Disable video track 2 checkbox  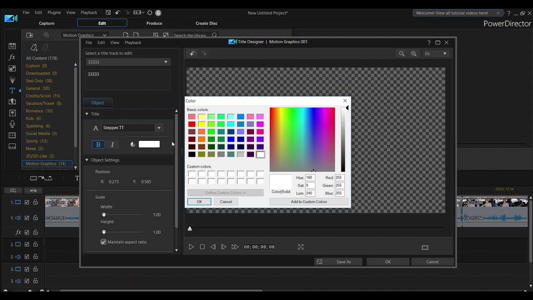point(27,245)
